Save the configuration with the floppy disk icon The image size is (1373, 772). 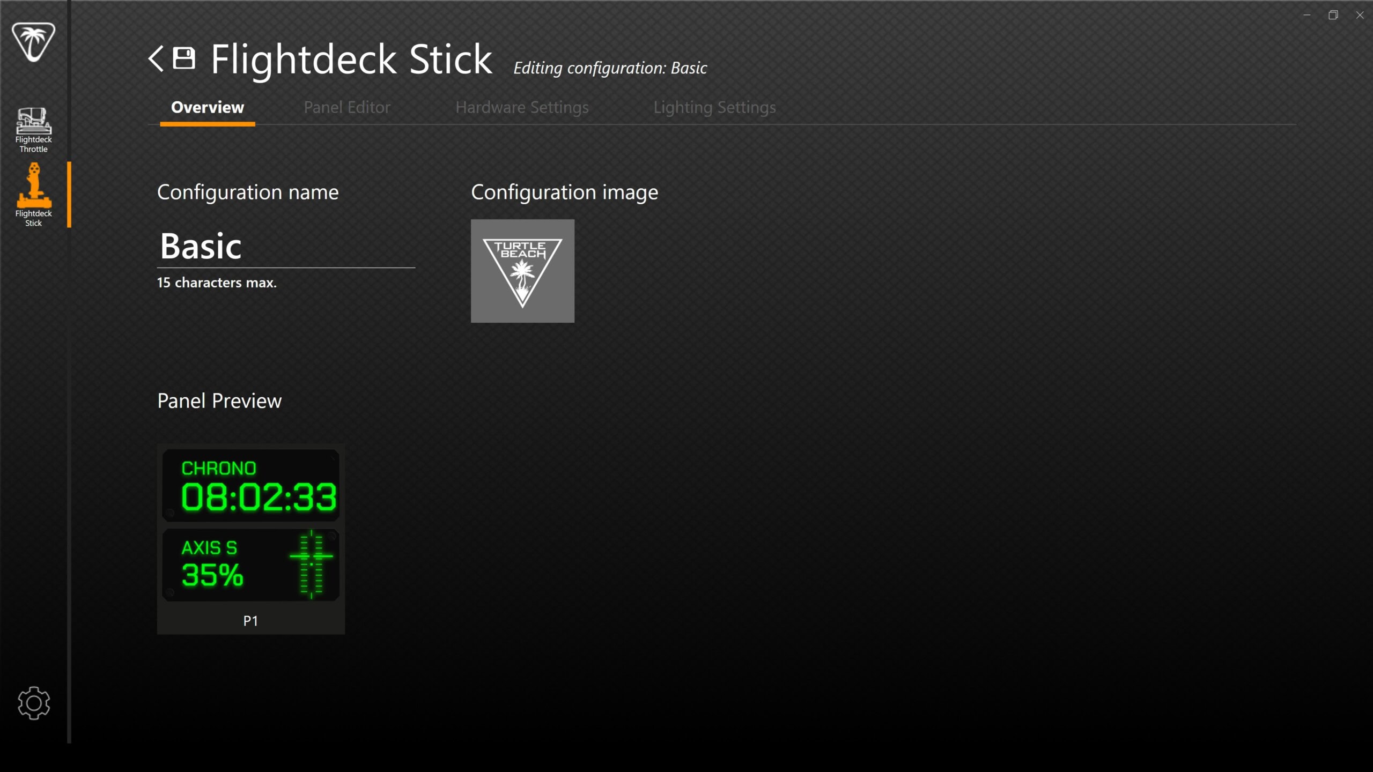coord(184,58)
